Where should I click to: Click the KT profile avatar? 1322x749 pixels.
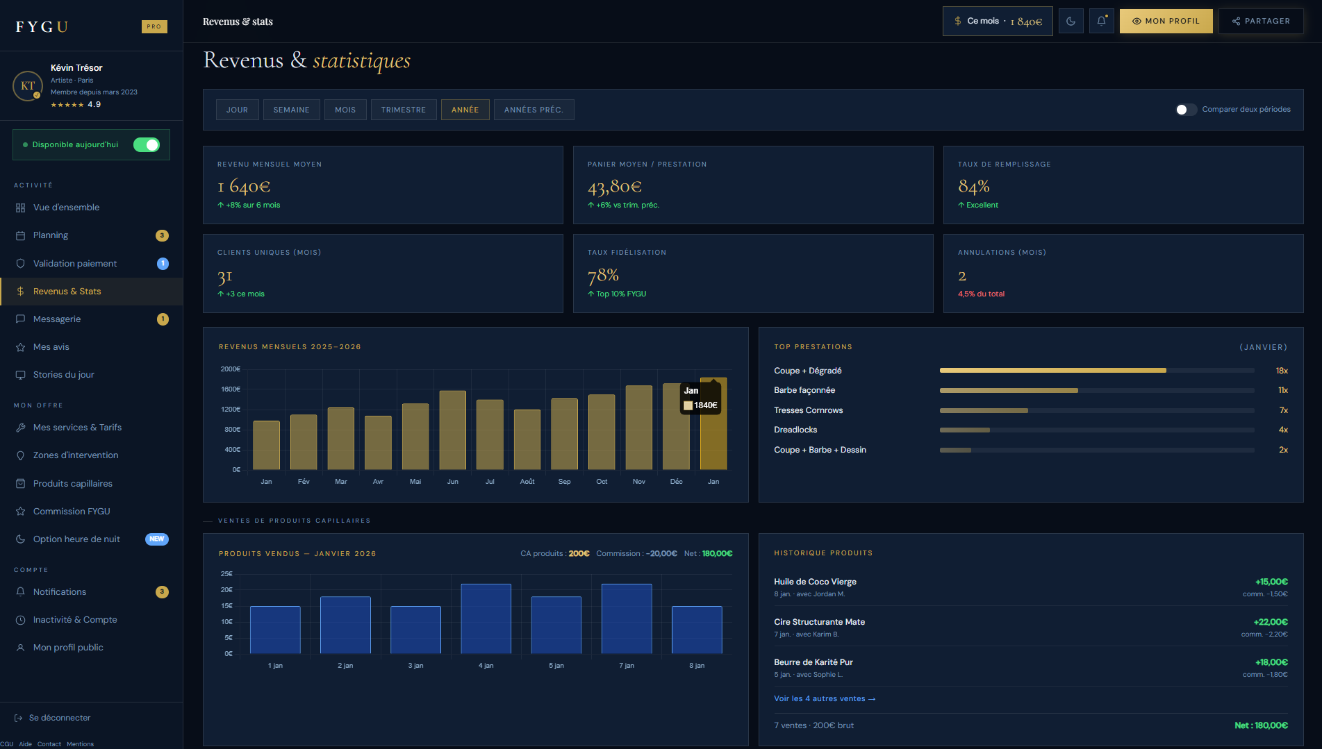coord(28,86)
